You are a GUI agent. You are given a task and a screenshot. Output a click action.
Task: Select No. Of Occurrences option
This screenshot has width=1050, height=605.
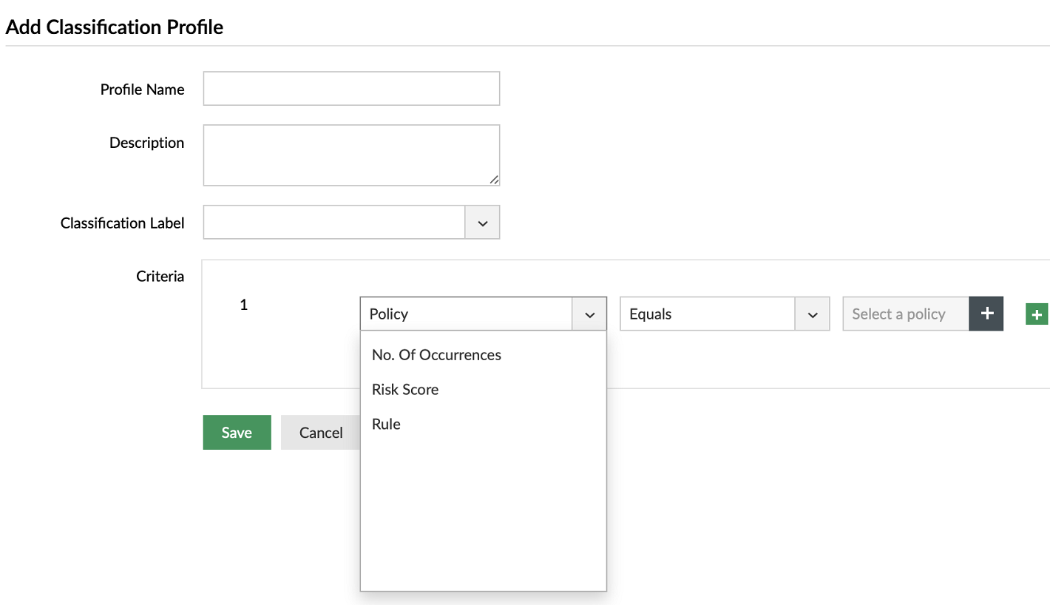(x=436, y=355)
